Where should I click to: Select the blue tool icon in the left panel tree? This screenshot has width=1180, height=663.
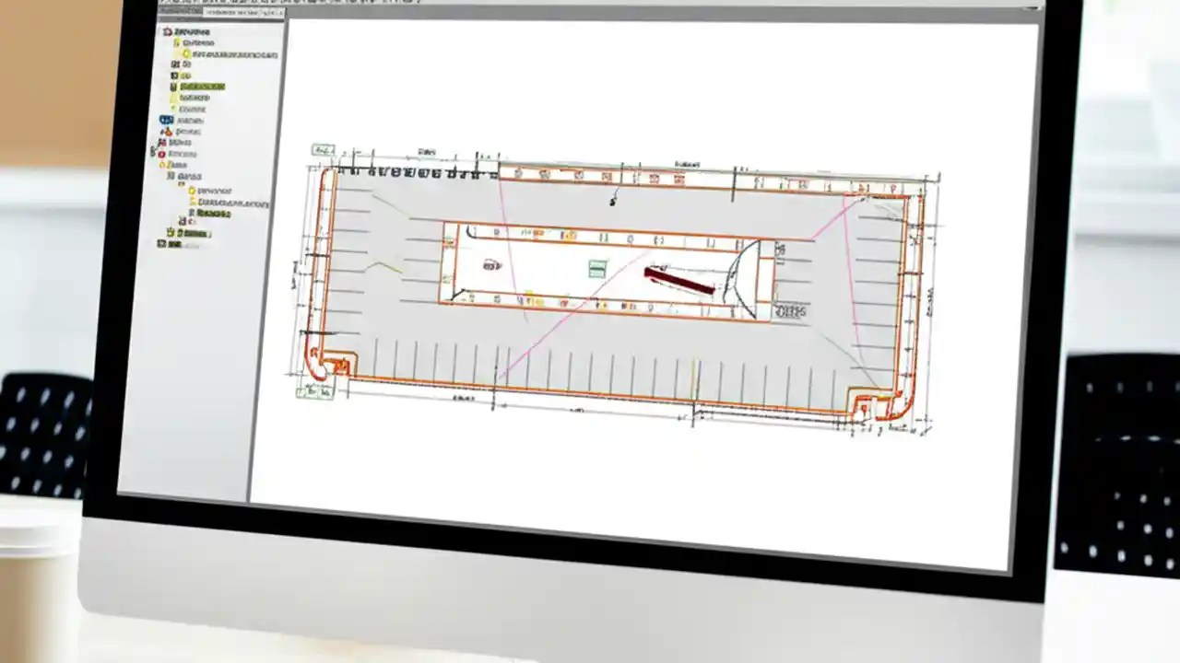[166, 119]
